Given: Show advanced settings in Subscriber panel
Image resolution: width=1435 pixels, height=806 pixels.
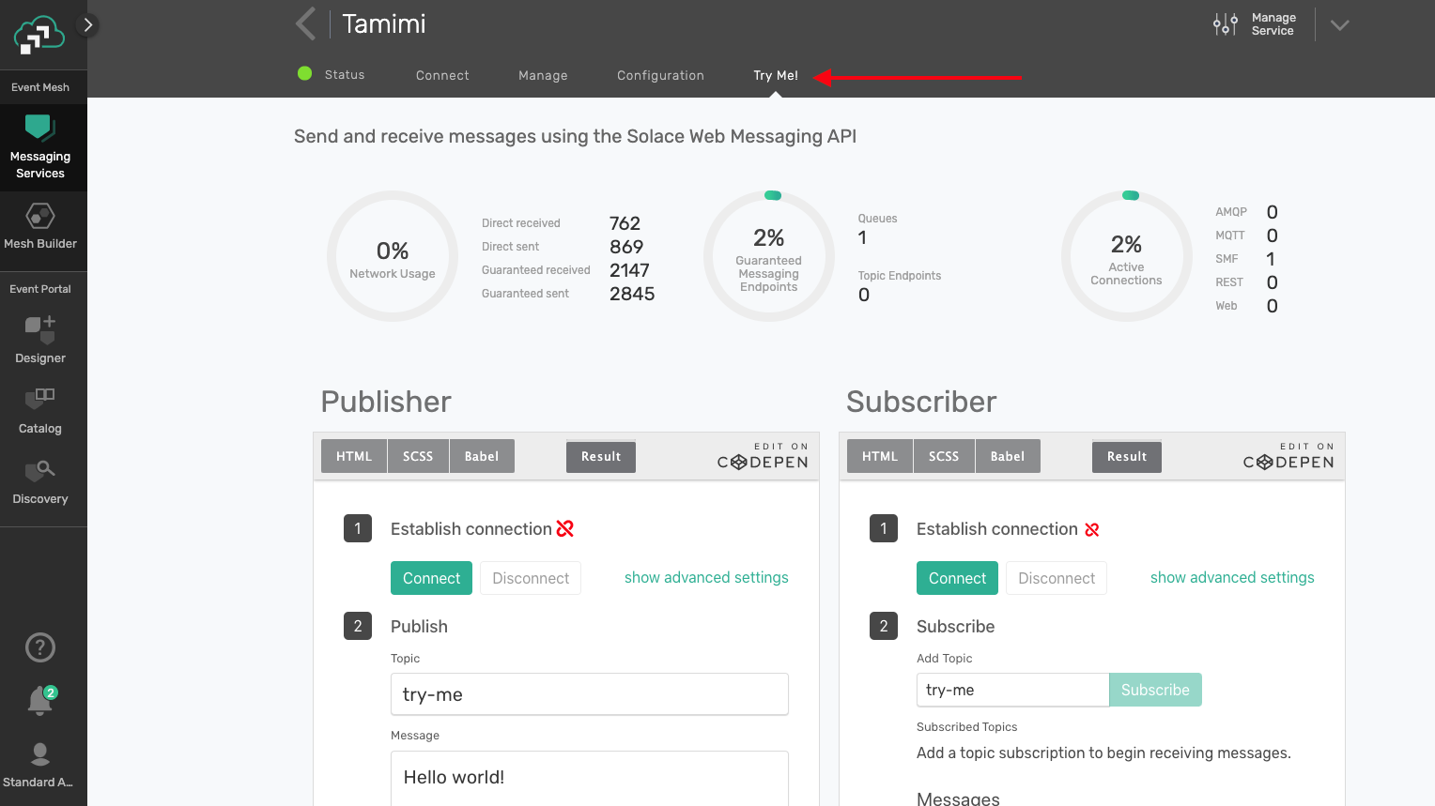Looking at the screenshot, I should [x=1232, y=578].
